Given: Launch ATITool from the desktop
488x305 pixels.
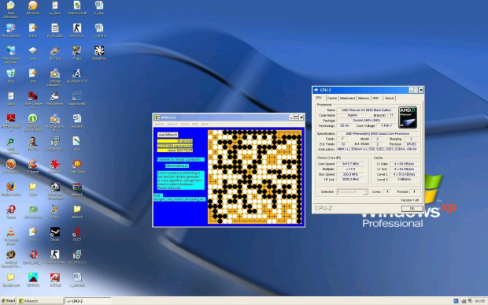Looking at the screenshot, I should (x=55, y=280).
